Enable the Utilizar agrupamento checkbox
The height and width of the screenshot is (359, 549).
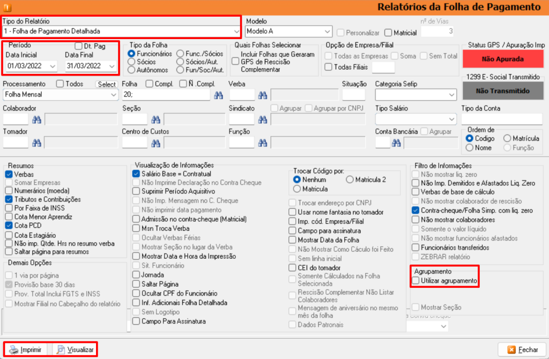[x=416, y=281]
